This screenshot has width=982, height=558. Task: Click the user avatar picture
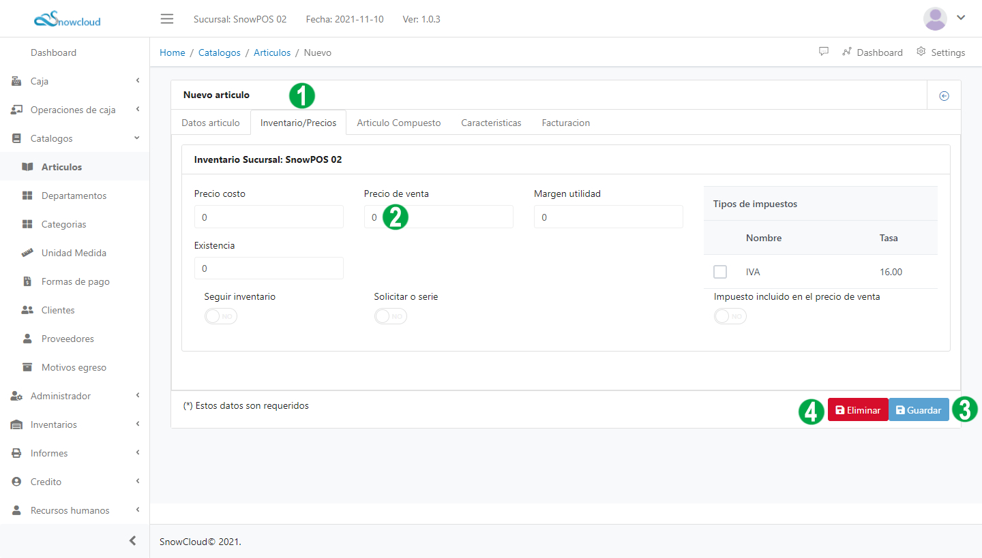[935, 18]
